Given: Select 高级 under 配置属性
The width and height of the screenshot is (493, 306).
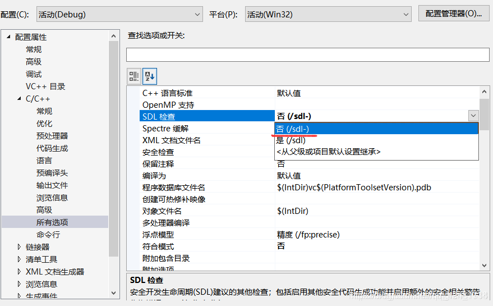Looking at the screenshot, I should (34, 62).
